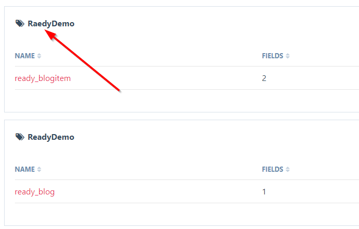Click empty space in the ready_blogitem row
The image size is (359, 229).
coord(183,78)
